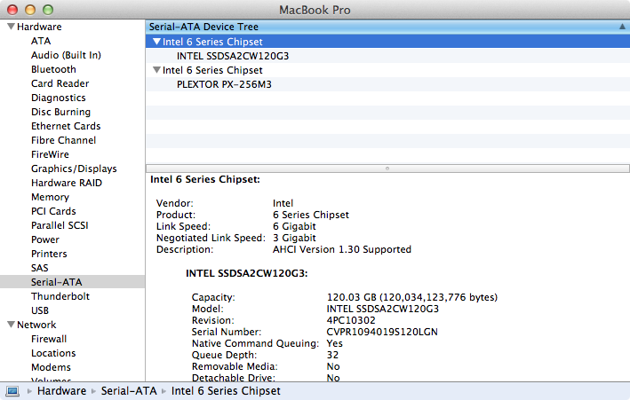Click the revision value 4PC10302

(x=351, y=320)
